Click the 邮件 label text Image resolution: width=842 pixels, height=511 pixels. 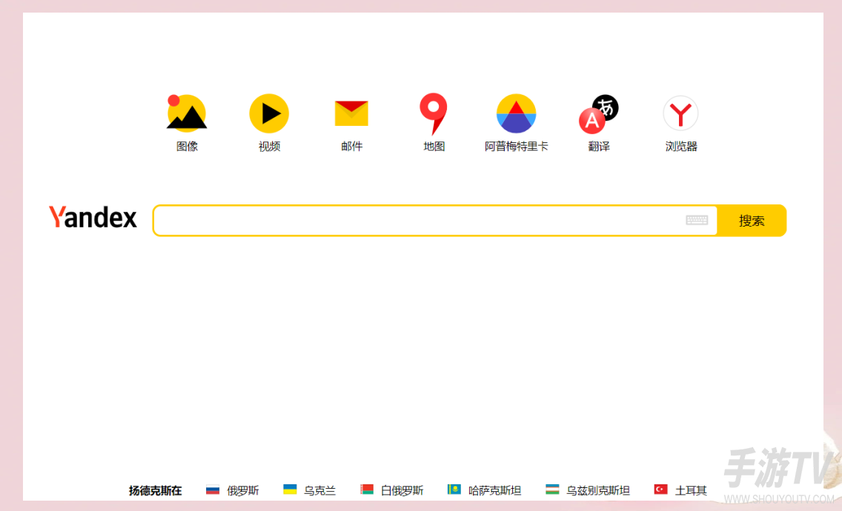pos(352,147)
